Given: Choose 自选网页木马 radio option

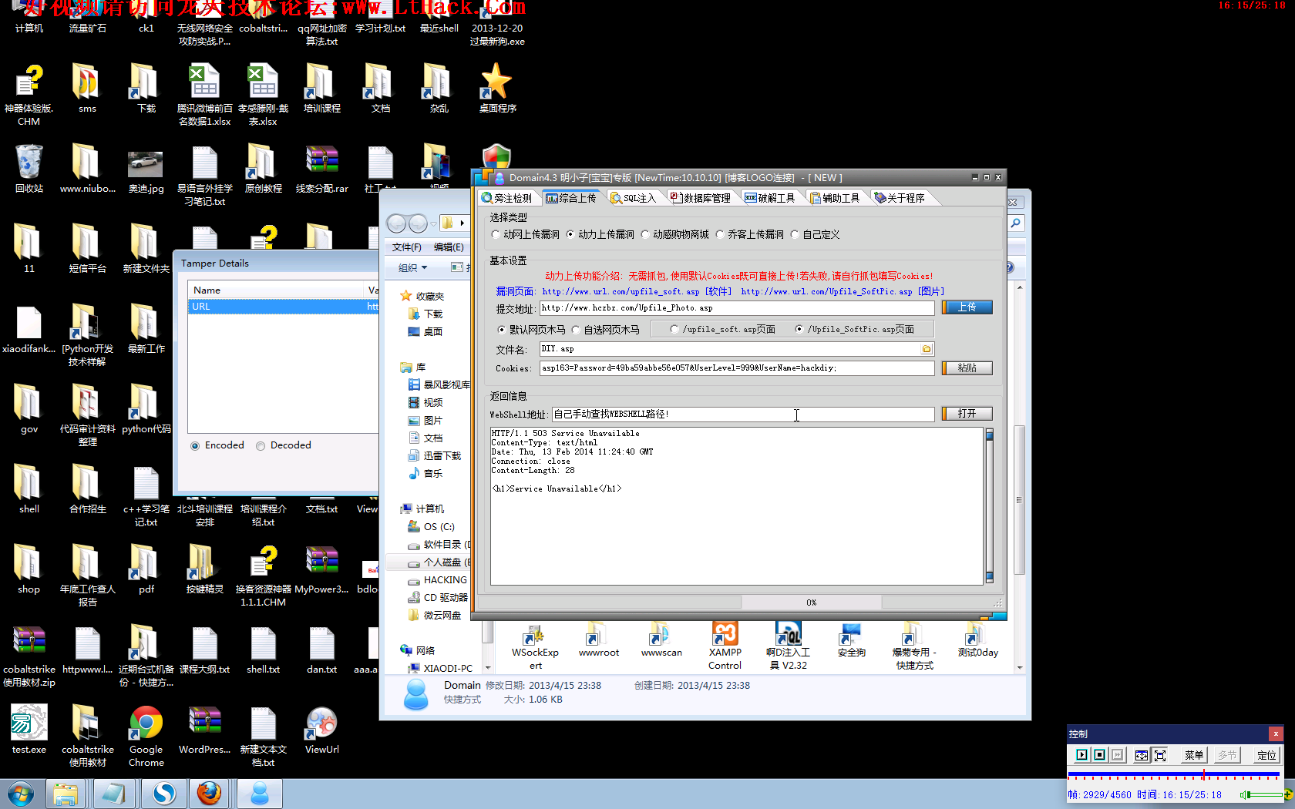Looking at the screenshot, I should 605,330.
